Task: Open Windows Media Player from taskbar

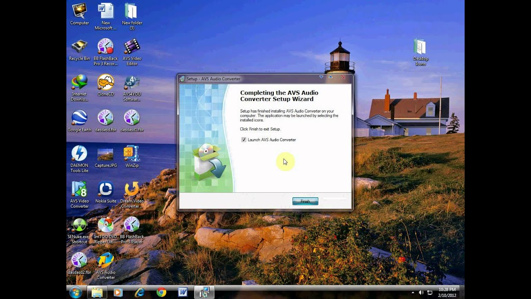Action: pos(117,292)
